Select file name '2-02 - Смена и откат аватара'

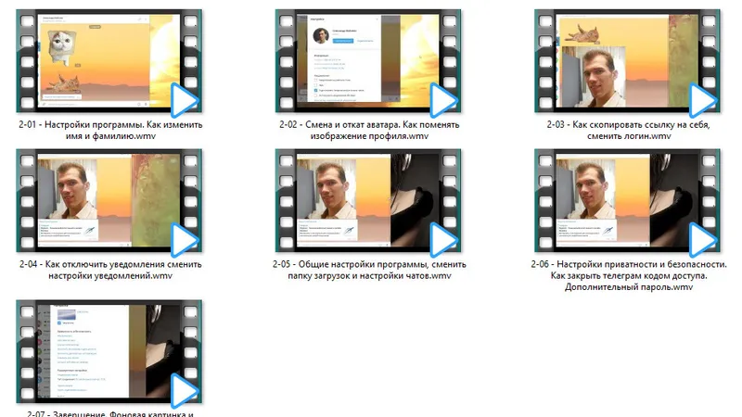pos(369,130)
